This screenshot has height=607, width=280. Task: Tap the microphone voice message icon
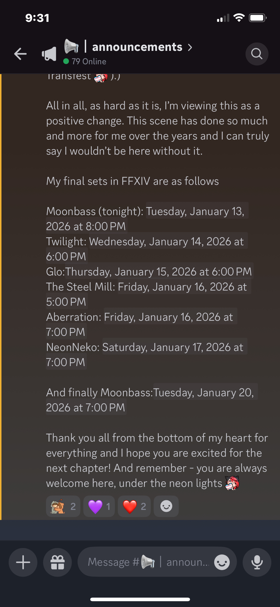point(257,562)
